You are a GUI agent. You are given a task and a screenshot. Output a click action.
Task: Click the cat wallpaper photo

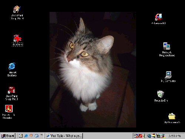click(93, 70)
